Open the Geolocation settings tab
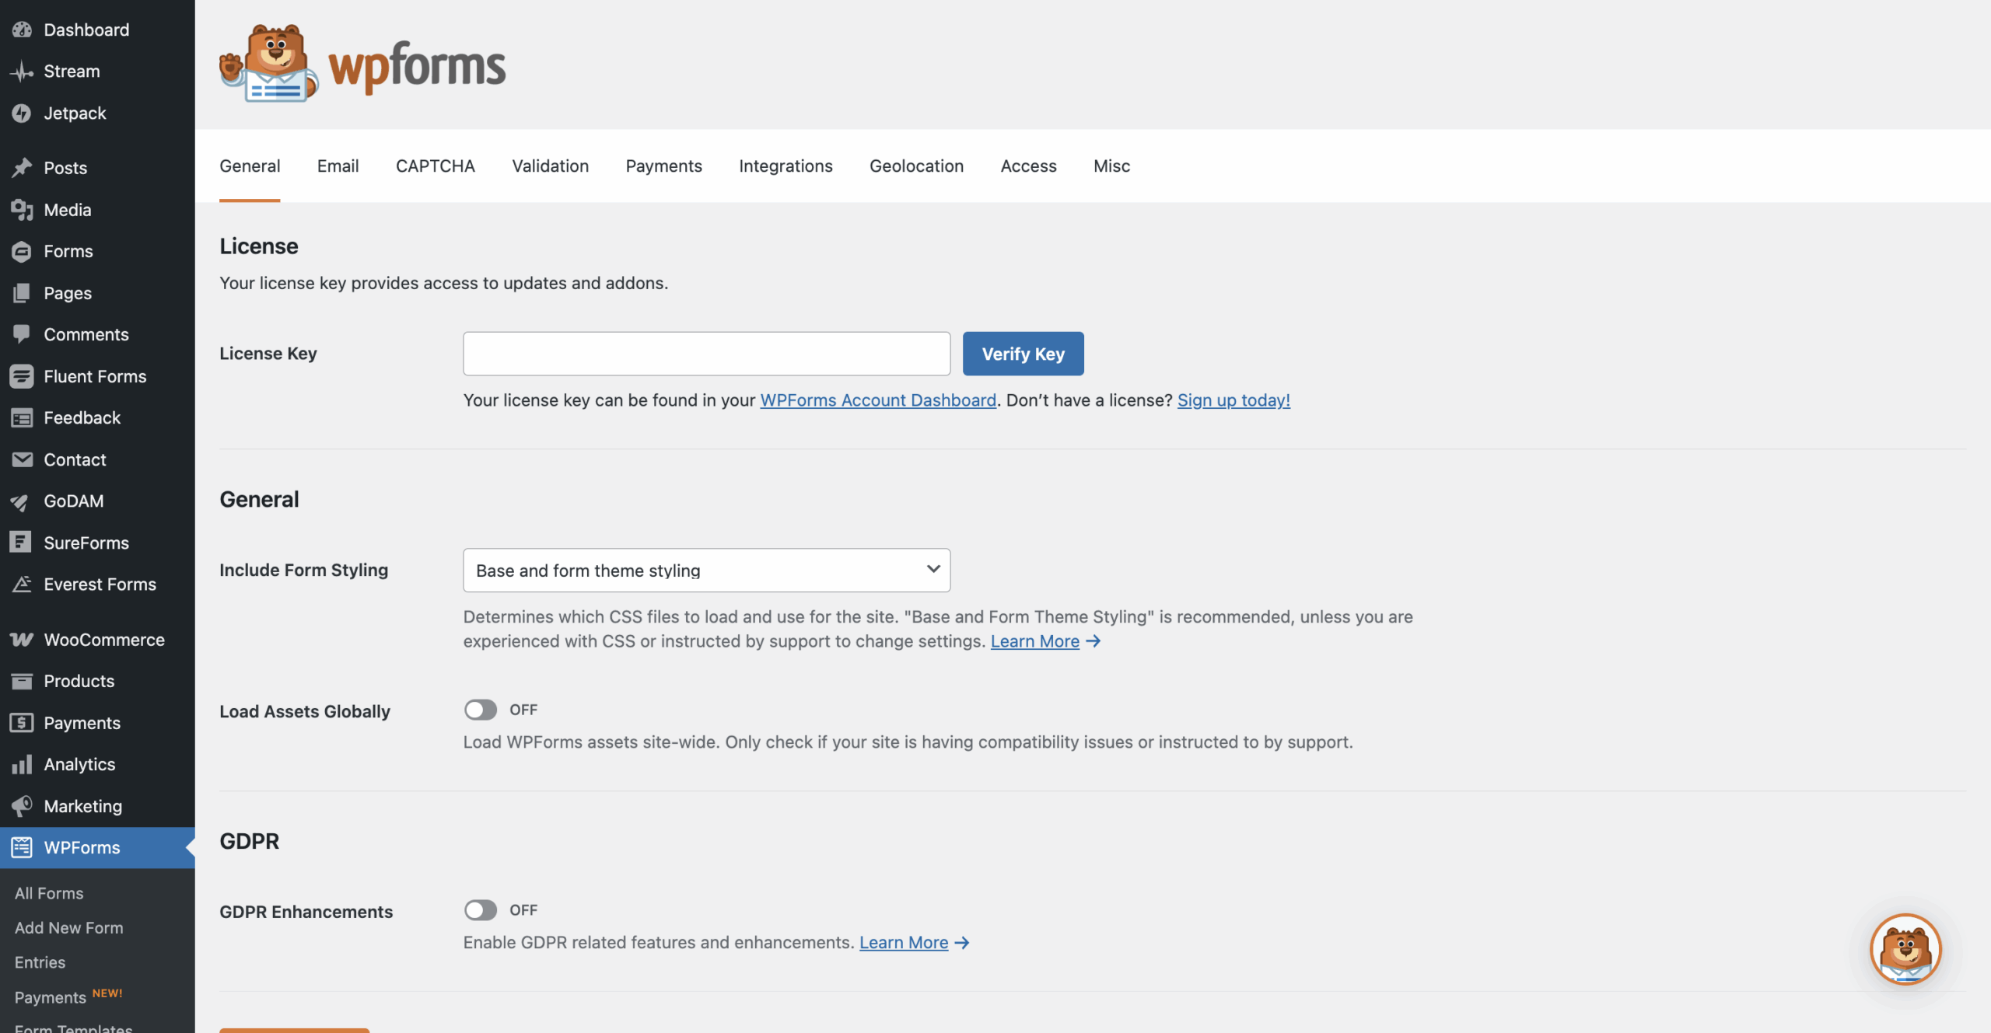The width and height of the screenshot is (1991, 1033). coord(916,166)
